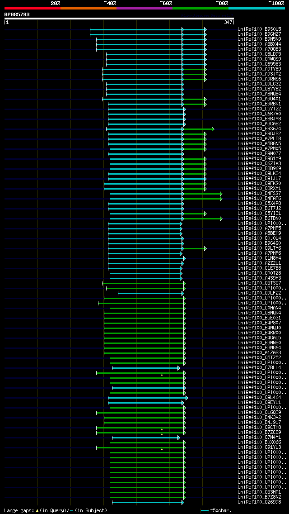Select the query name BP085793
The height and width of the screenshot is (514, 289).
click(x=17, y=14)
